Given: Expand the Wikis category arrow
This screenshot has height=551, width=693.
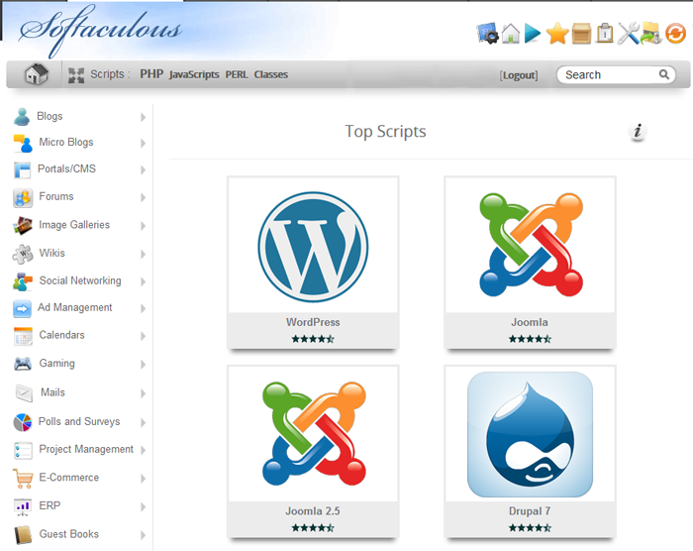Looking at the screenshot, I should (143, 254).
